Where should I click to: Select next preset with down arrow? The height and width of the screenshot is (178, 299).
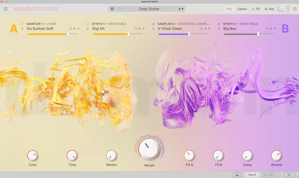(x=183, y=9)
